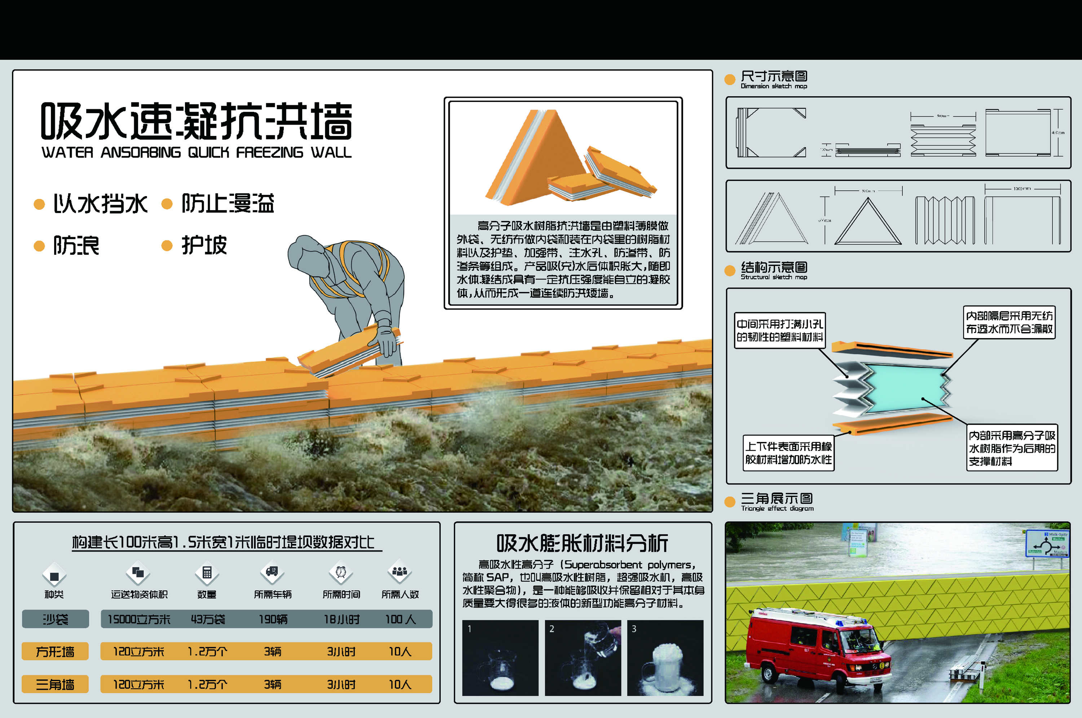
Task: Click 3辆 in the 三角墙 row
Action: (x=273, y=684)
